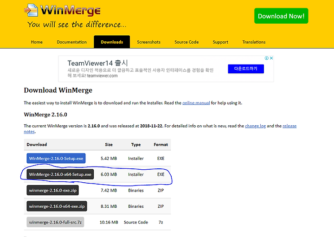The width and height of the screenshot is (334, 237).
Task: Click the green Download Now! button
Action: 281,16
